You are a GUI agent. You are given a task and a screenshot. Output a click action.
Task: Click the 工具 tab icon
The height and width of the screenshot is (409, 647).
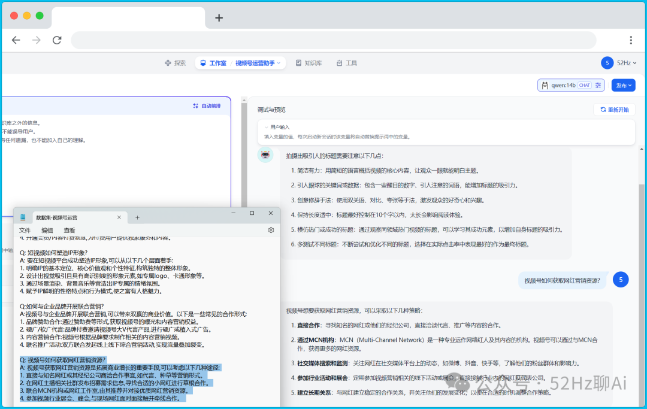(x=339, y=63)
